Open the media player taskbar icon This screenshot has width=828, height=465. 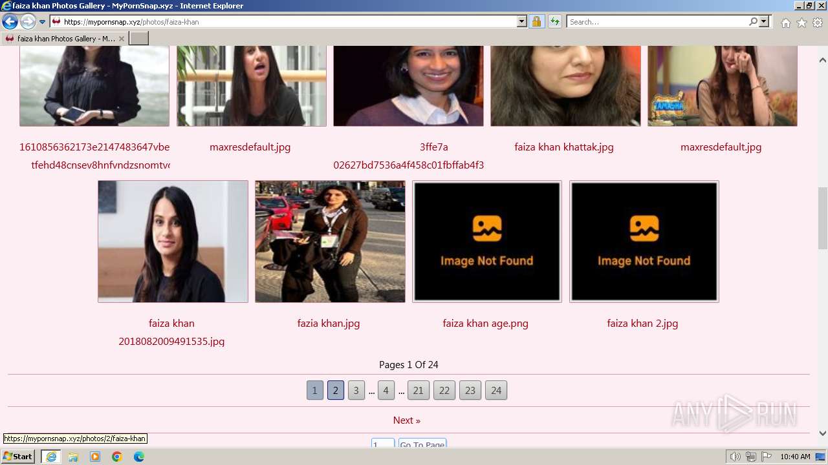tap(95, 457)
